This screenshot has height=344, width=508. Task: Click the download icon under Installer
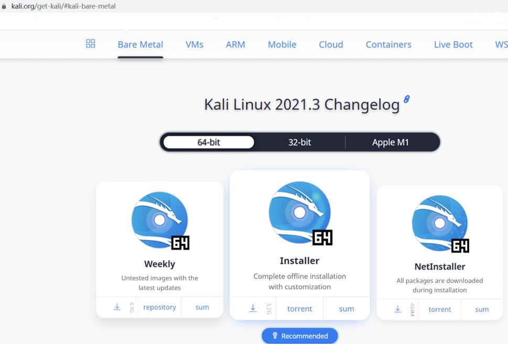pos(253,308)
